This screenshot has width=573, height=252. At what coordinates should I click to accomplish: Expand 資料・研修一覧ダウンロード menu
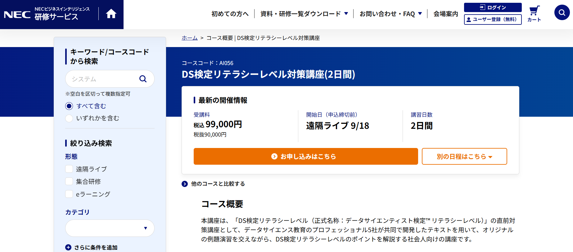(x=304, y=14)
